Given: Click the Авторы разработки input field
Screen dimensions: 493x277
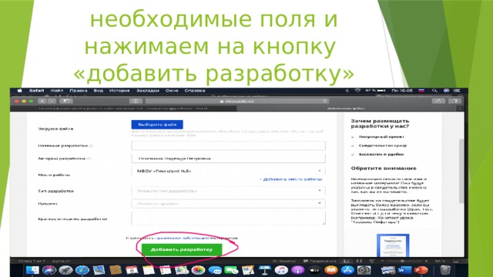Looking at the screenshot, I should [228, 159].
